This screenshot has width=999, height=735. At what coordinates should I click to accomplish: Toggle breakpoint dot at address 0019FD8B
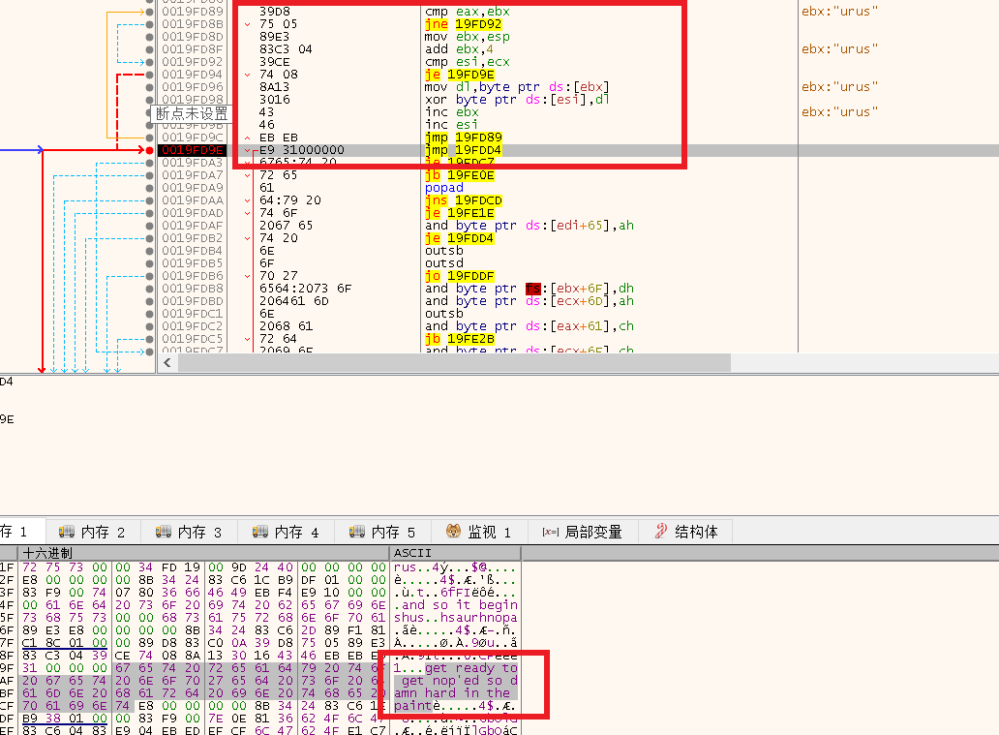point(149,24)
